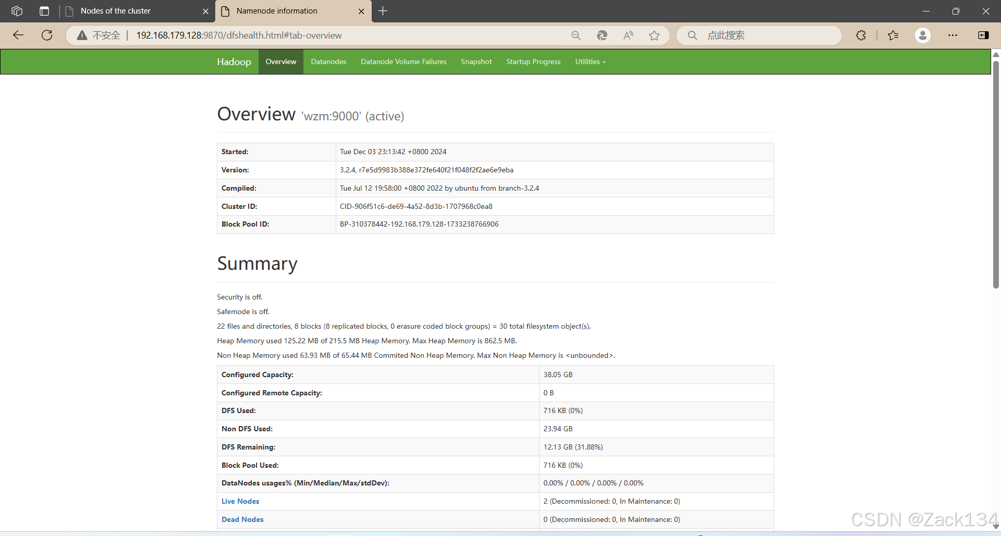Click the vertical scrollbar thumb
The height and width of the screenshot is (536, 1001).
pos(996,174)
